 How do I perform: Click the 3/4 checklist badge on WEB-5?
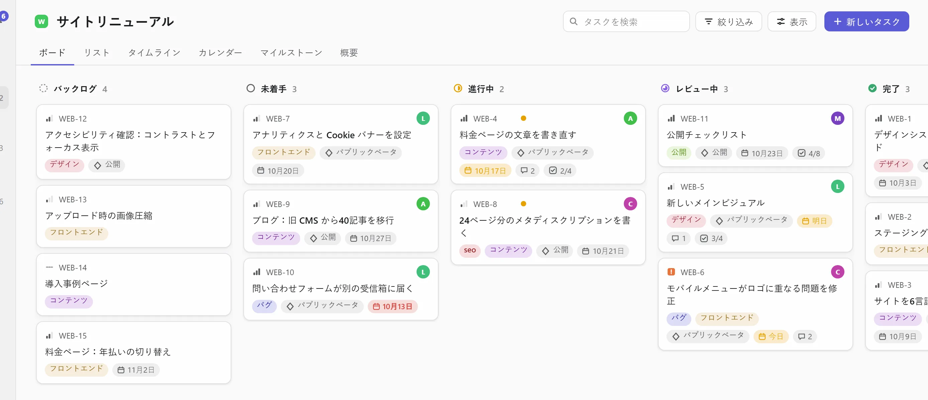point(711,238)
